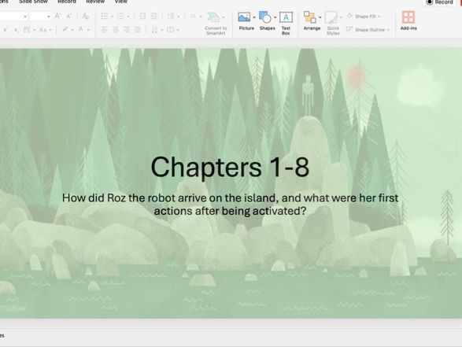Open text direction options

pyautogui.click(x=157, y=29)
